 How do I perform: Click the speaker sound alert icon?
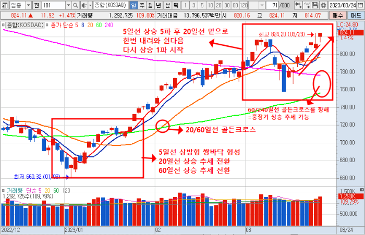(84, 5)
